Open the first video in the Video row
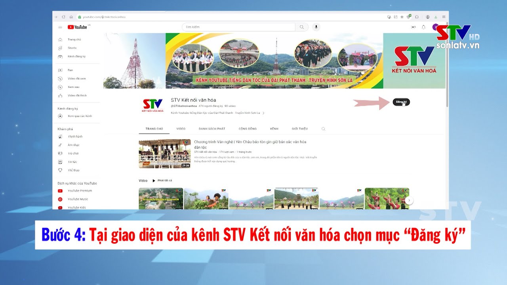 (161, 199)
